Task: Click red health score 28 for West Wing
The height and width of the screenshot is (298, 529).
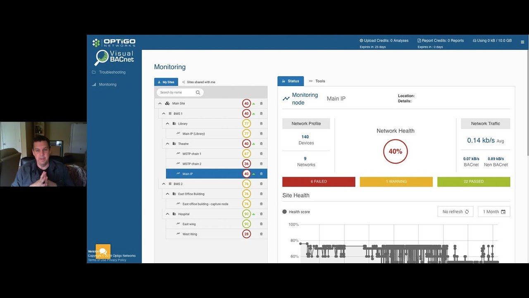Action: click(x=246, y=234)
